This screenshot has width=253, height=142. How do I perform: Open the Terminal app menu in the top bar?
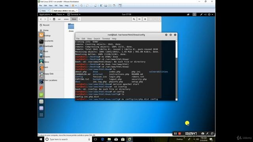74,15
